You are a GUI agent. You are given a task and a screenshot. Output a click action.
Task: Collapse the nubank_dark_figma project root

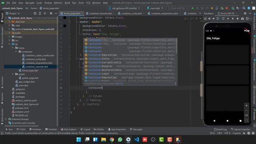(6, 18)
